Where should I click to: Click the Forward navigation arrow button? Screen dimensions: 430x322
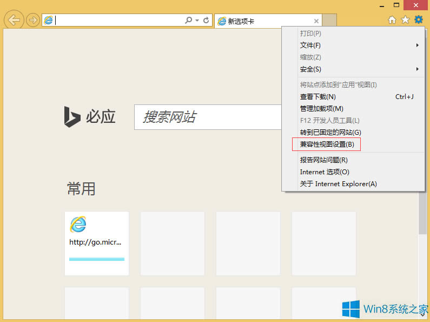[33, 20]
